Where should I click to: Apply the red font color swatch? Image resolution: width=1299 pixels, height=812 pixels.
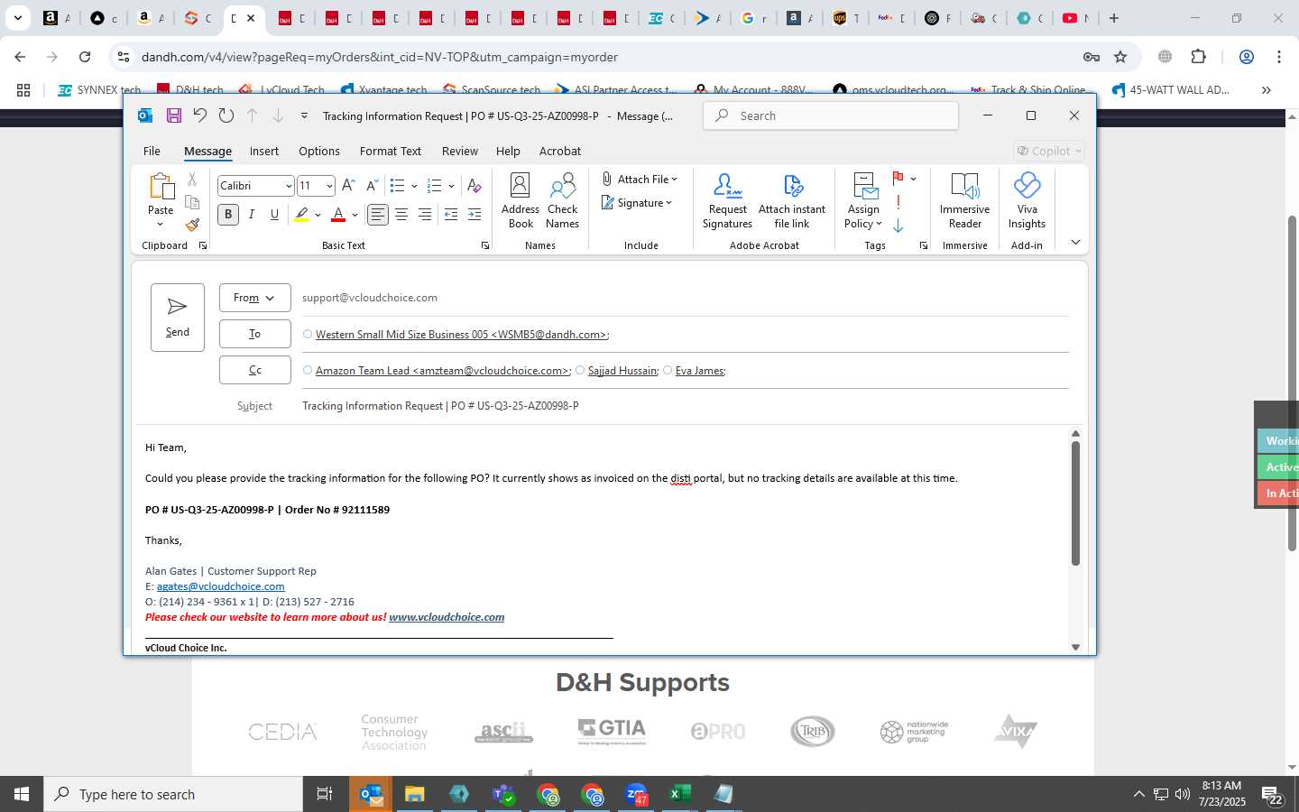click(x=338, y=215)
